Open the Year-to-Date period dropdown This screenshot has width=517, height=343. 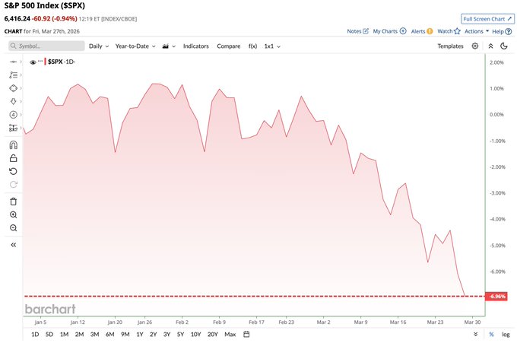coord(135,46)
